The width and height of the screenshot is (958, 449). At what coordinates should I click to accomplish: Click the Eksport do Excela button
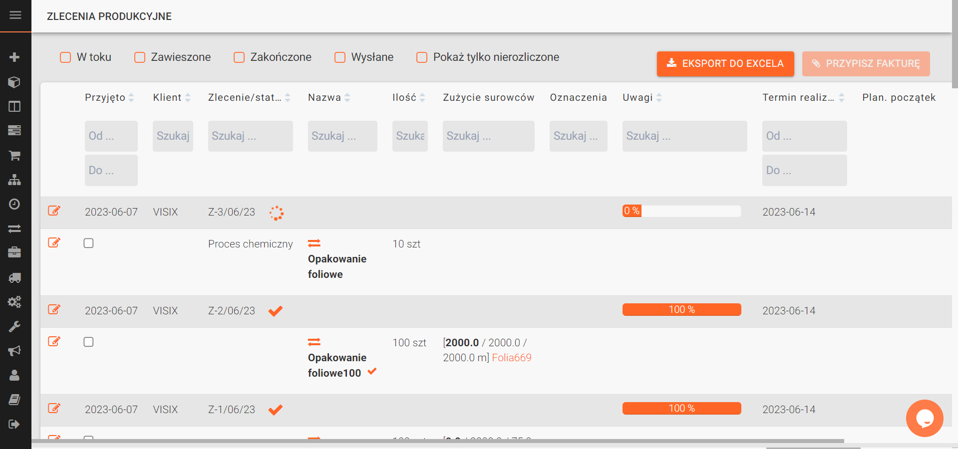pos(725,64)
